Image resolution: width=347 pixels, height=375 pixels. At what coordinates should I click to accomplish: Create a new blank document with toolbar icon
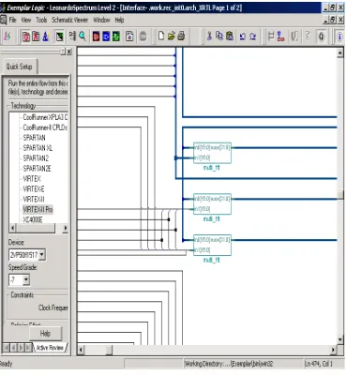coord(161,37)
